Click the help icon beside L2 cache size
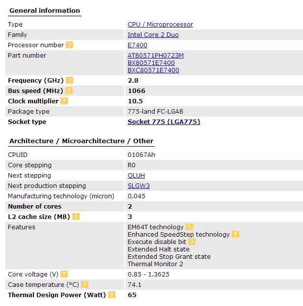This screenshot has height=306, width=303. click(76, 216)
